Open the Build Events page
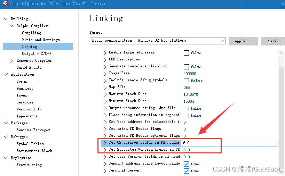The image size is (285, 176). tap(29, 67)
